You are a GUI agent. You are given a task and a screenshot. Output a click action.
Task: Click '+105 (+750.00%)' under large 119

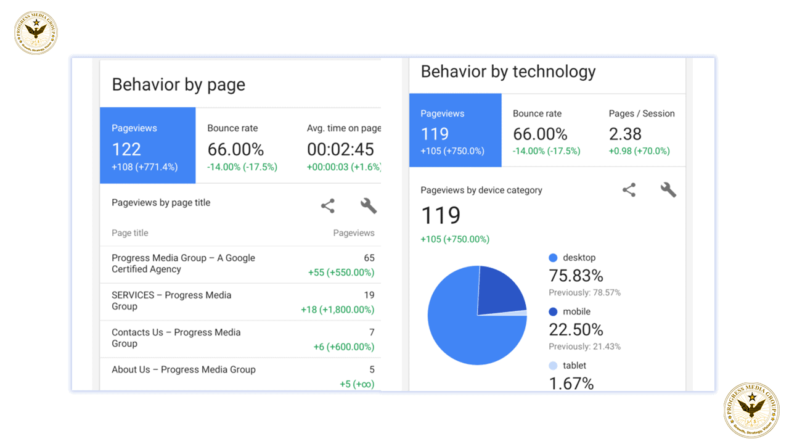456,239
